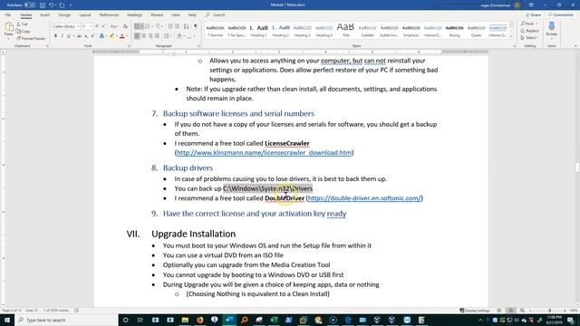This screenshot has width=580, height=326.
Task: Undo the last action
Action: pos(52,5)
